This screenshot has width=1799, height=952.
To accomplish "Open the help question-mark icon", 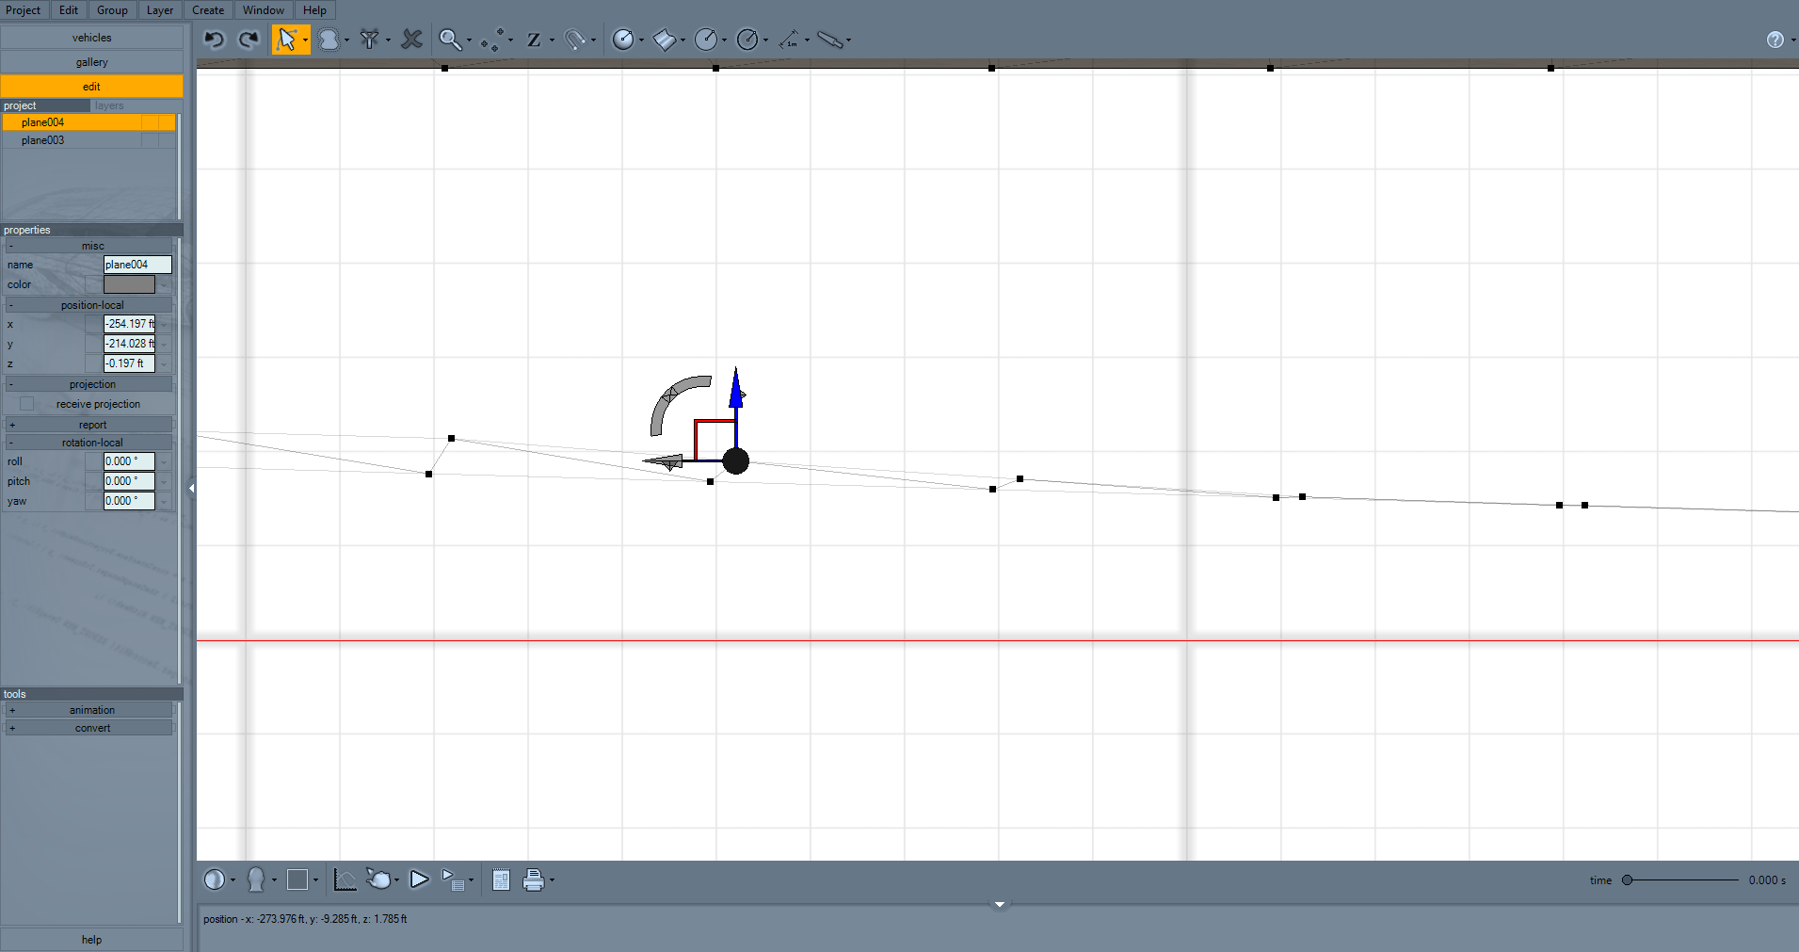I will [1775, 40].
